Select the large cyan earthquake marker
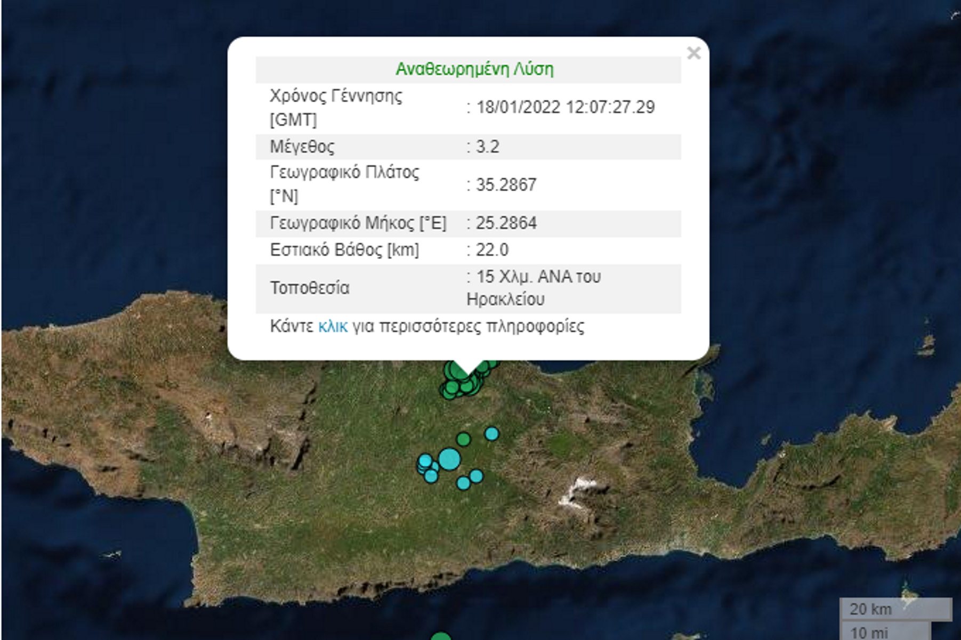The height and width of the screenshot is (640, 961). (449, 459)
